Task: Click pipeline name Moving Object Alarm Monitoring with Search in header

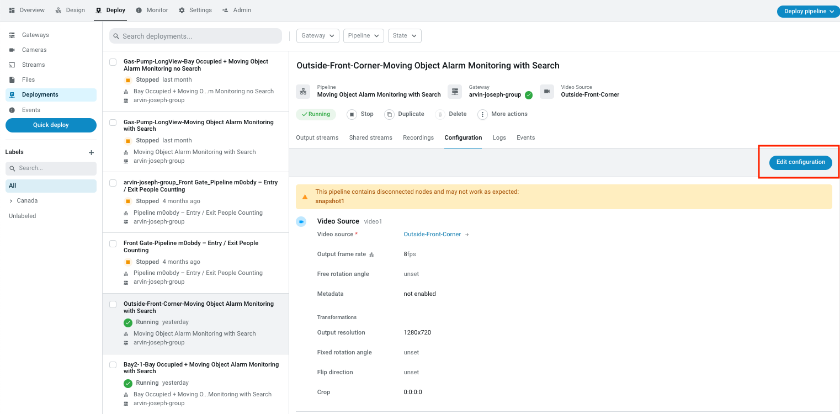Action: tap(379, 94)
